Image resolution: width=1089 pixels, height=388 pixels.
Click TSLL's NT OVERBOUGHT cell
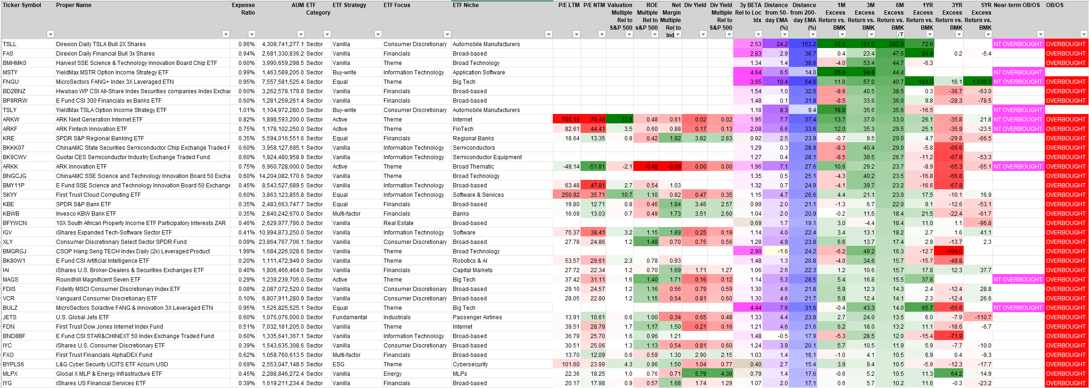point(1018,44)
